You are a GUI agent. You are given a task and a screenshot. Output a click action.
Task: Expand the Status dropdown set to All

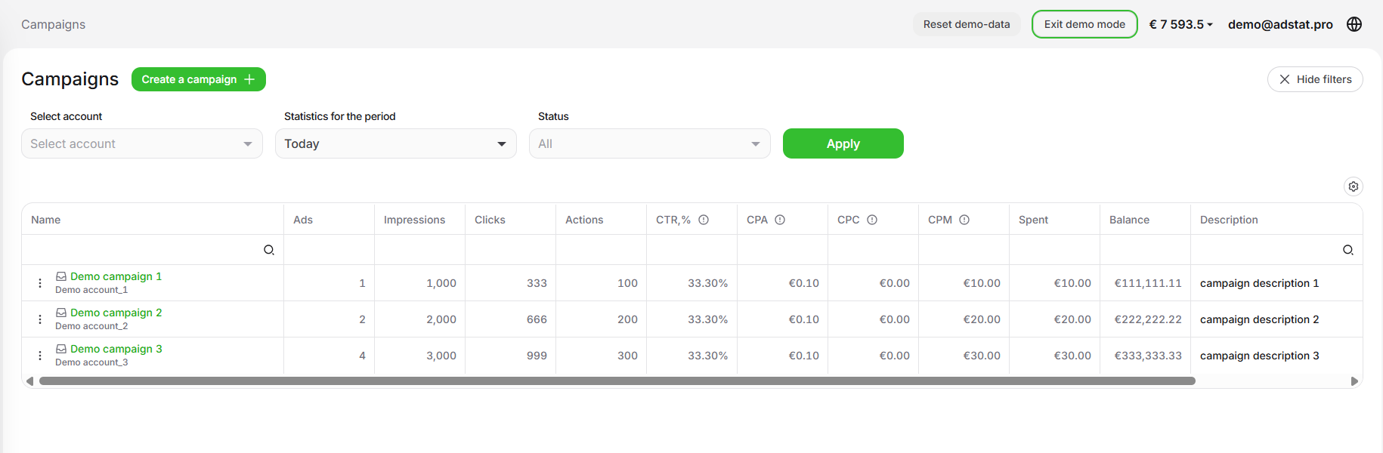click(x=650, y=143)
